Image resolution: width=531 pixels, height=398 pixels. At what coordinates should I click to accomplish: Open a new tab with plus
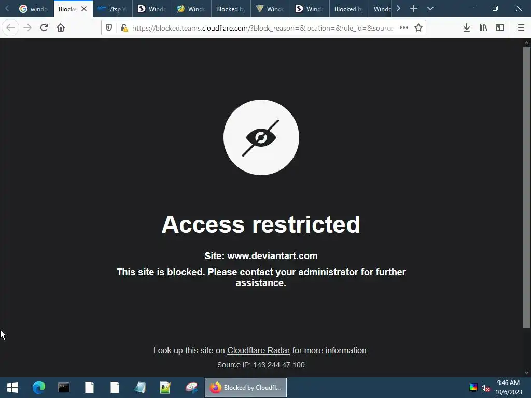pyautogui.click(x=413, y=9)
